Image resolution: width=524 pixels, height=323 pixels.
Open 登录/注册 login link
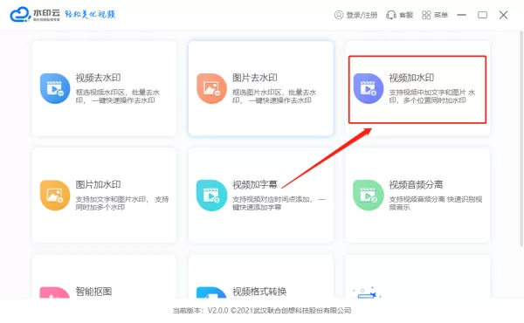(x=362, y=15)
